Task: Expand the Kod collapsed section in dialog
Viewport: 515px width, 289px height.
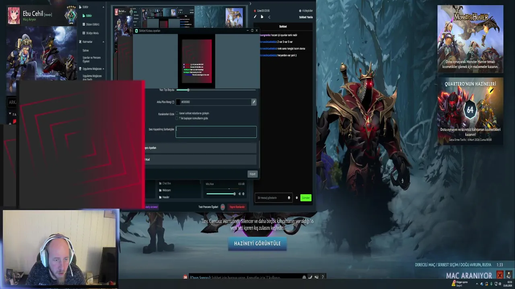Action: coord(200,159)
